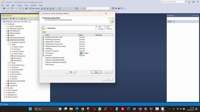Open the Properties panel window position dropdown
The image size is (200, 112).
coord(193,16)
